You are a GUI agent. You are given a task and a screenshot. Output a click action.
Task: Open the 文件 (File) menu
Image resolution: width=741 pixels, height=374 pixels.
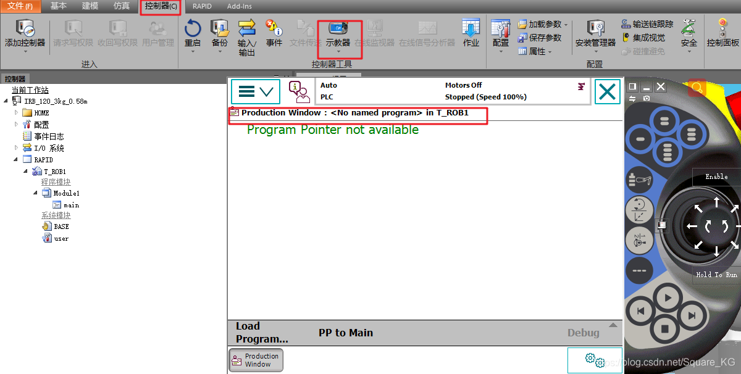coord(20,6)
